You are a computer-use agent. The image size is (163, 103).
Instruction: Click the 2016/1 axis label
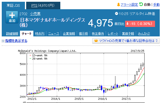coord(102,99)
